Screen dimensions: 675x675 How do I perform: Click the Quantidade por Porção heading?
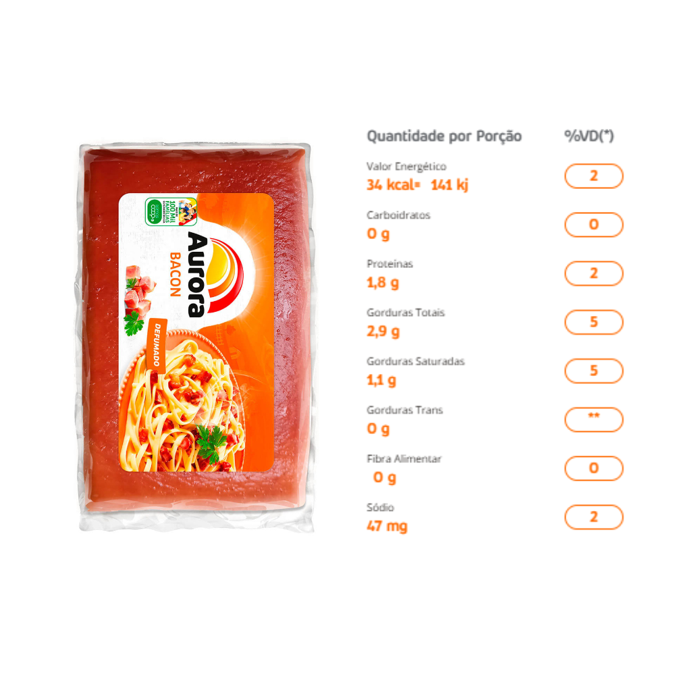point(444,136)
